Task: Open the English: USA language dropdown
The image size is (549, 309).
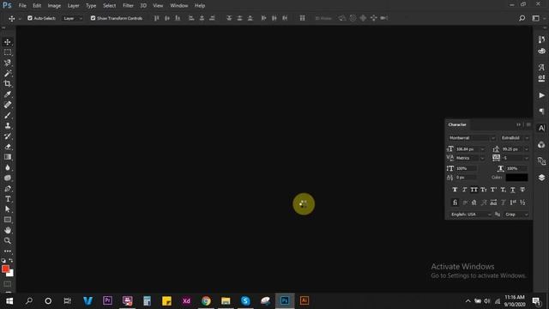Action: click(471, 214)
